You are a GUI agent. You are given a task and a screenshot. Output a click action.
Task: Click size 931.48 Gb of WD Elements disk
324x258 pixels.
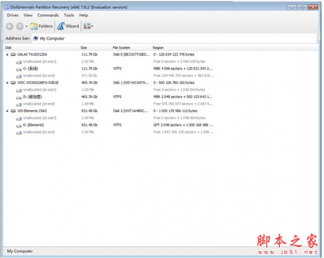[x=89, y=111]
